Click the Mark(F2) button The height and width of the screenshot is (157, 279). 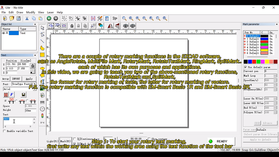66,141
